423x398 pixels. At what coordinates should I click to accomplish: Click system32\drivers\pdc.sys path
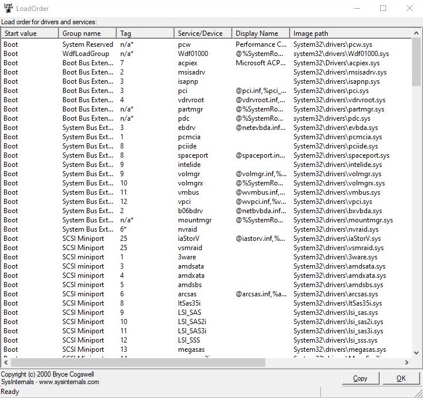(x=332, y=118)
